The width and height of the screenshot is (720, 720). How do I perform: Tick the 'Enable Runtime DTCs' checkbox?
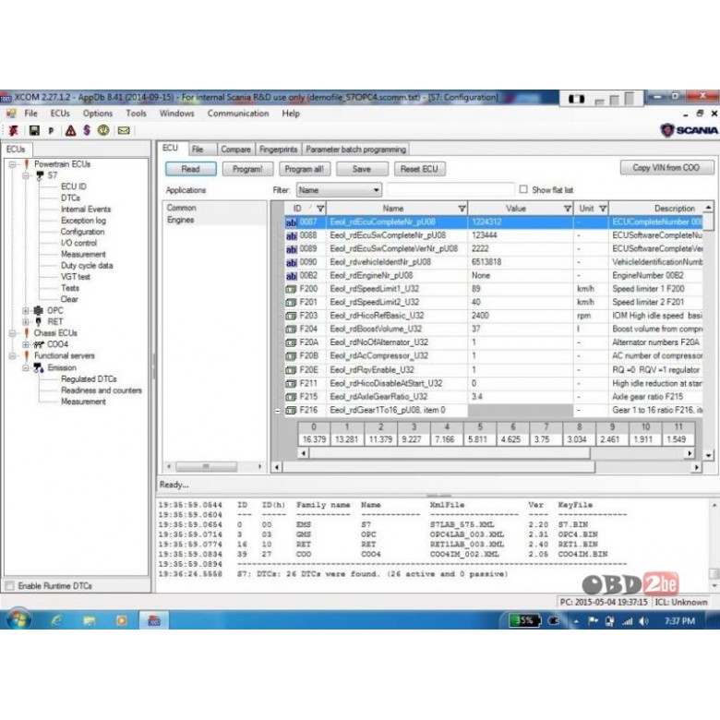(x=9, y=585)
